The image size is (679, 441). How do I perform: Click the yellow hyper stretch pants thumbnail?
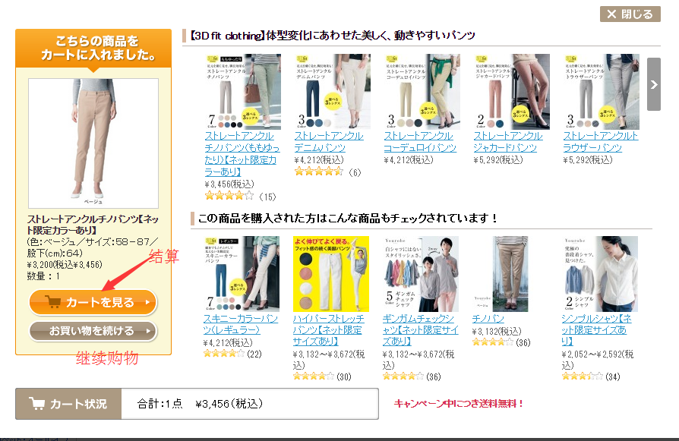point(331,274)
